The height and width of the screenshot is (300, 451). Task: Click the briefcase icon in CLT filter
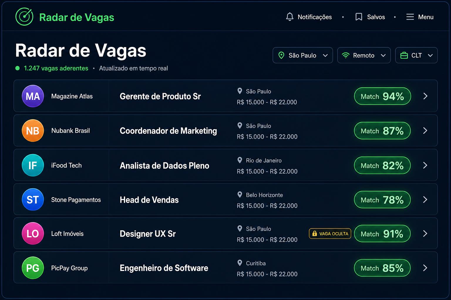[x=404, y=55]
